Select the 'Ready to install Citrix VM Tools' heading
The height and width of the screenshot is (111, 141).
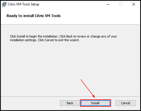point(34,16)
